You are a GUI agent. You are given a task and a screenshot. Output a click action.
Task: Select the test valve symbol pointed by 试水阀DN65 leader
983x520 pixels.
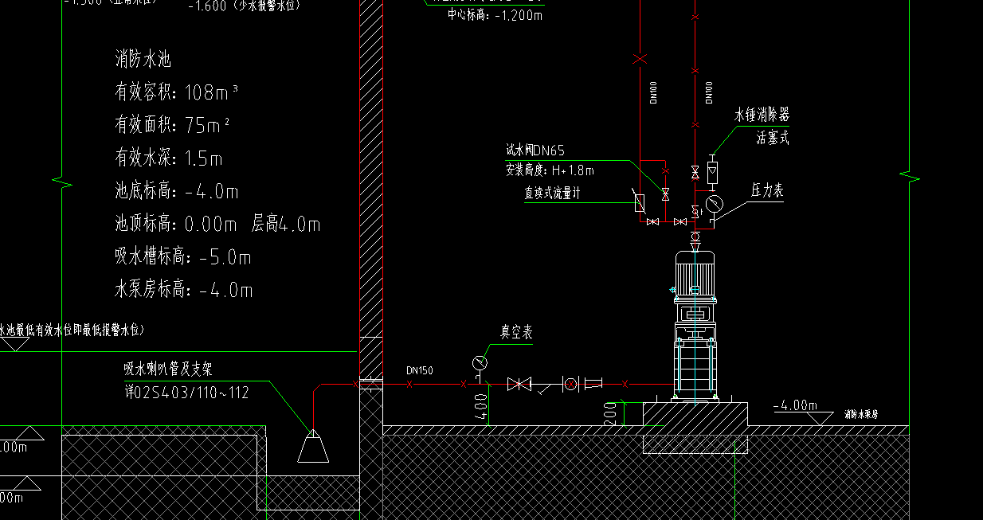pos(666,194)
